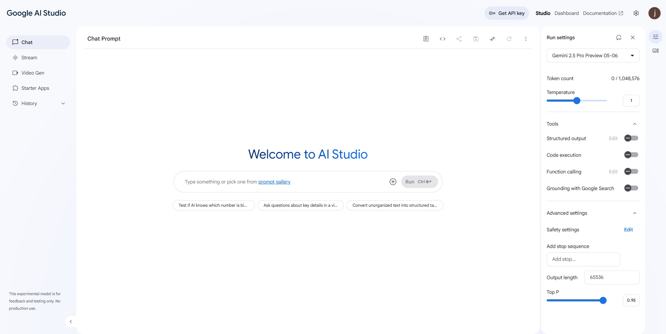Click the Output length field
The image size is (666, 334).
pos(612,277)
